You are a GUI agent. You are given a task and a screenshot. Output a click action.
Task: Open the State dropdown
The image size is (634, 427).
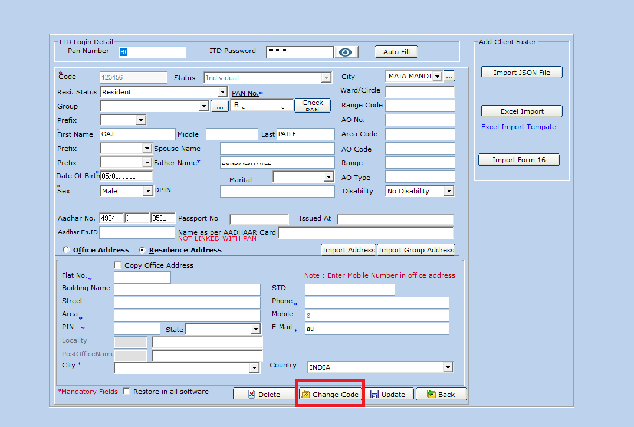[x=255, y=329]
